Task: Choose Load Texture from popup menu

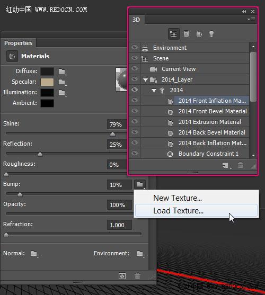Action: [x=196, y=211]
